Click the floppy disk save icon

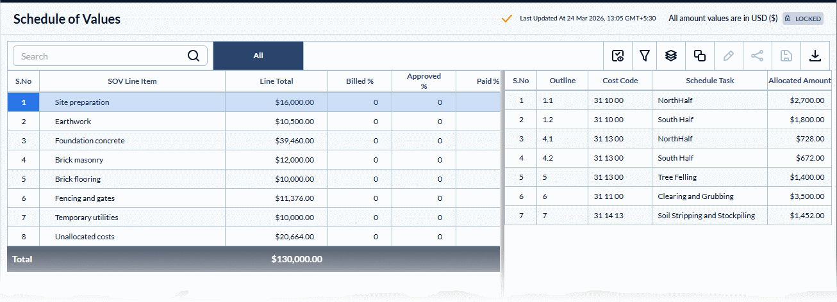tap(786, 56)
